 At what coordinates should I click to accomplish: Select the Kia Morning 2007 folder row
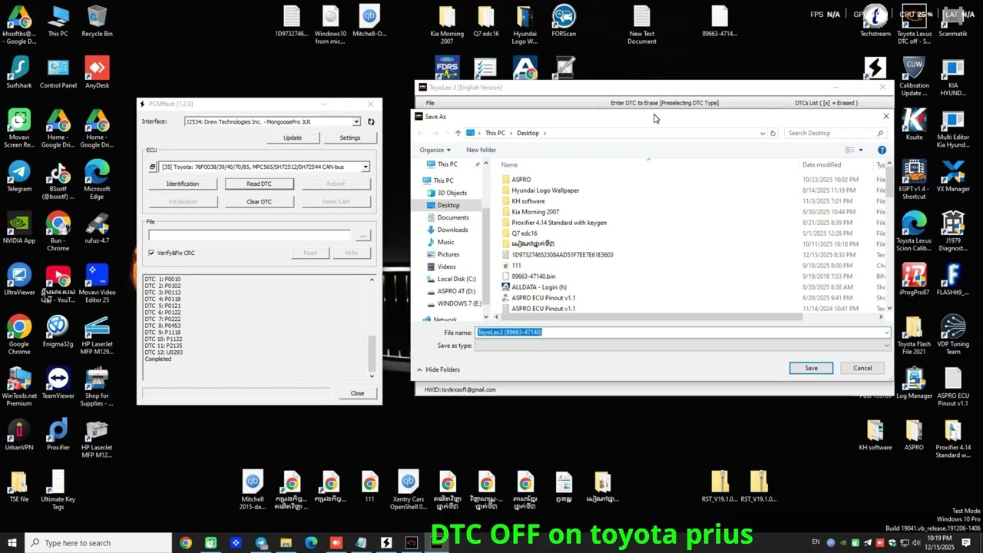click(535, 211)
